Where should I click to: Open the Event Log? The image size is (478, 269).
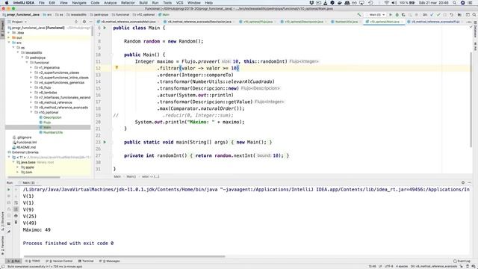[x=462, y=261]
